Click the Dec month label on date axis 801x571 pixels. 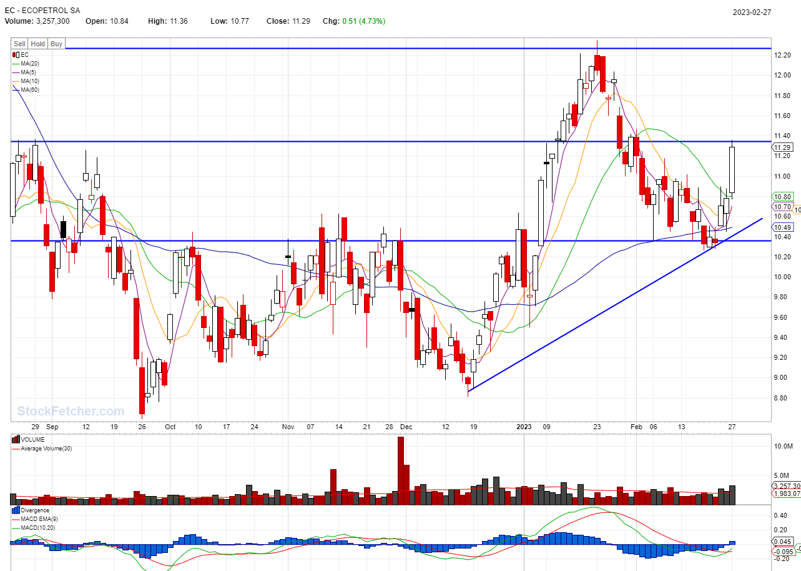pos(406,427)
